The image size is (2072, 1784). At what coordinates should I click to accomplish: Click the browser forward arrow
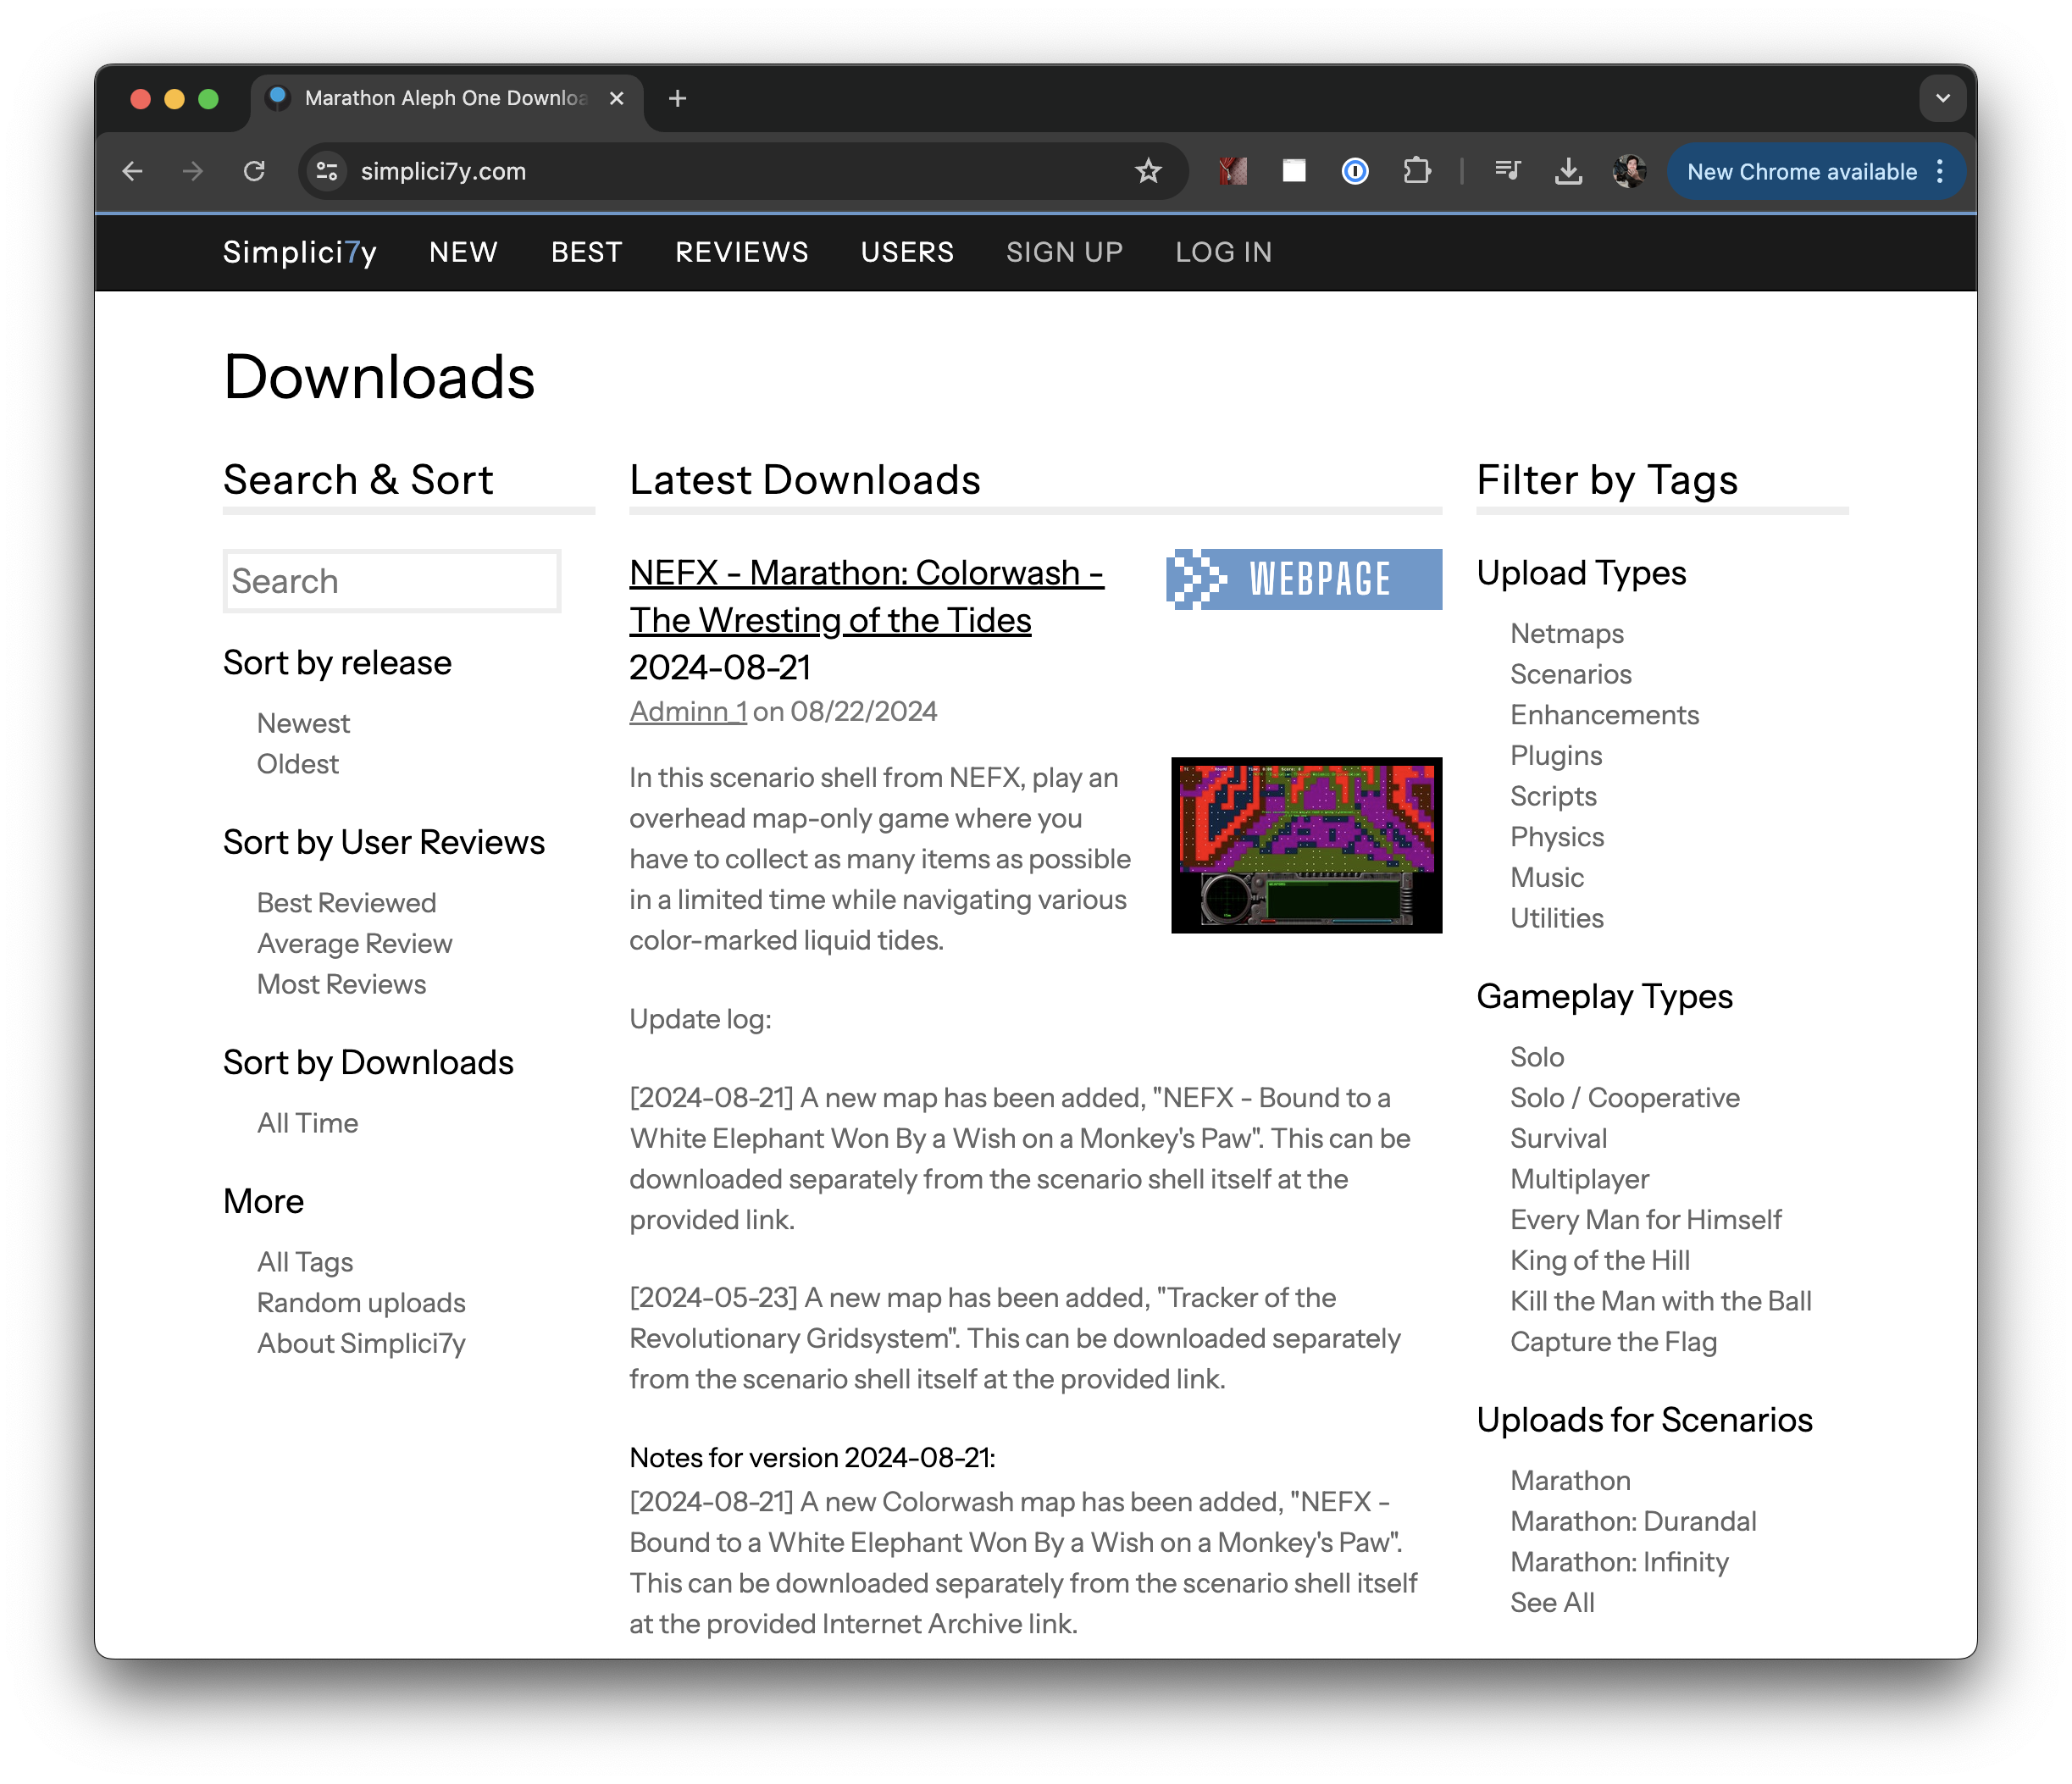pos(193,171)
